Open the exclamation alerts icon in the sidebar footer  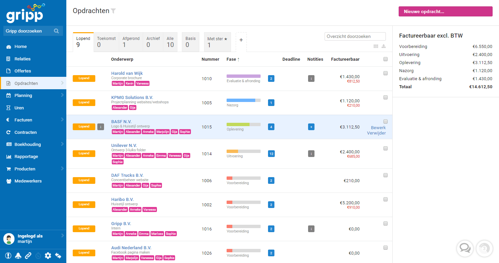pos(8,256)
